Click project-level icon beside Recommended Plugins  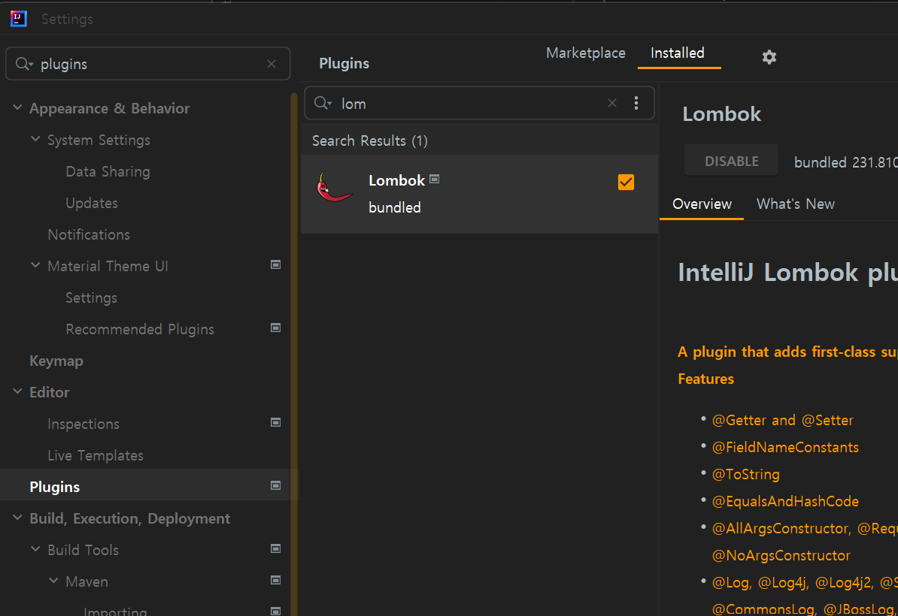275,328
